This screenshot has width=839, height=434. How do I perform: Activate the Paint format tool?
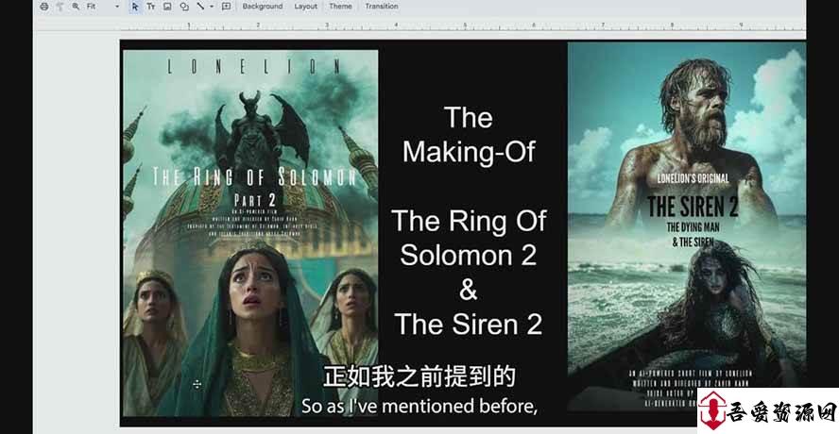(60, 7)
